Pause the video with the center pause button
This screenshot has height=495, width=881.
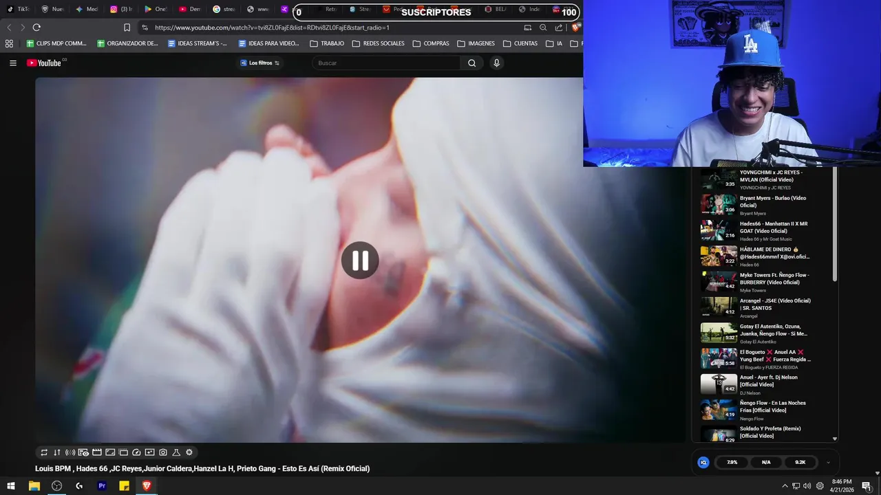pyautogui.click(x=360, y=261)
